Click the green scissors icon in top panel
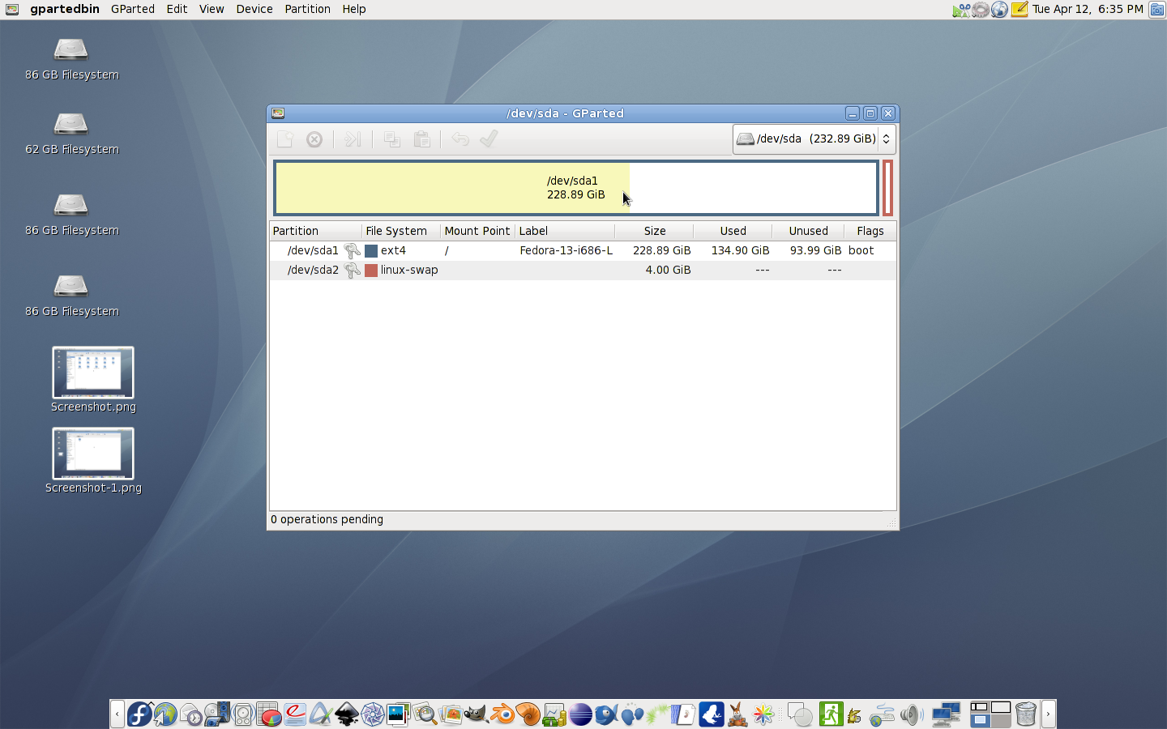The height and width of the screenshot is (729, 1167). tap(961, 9)
